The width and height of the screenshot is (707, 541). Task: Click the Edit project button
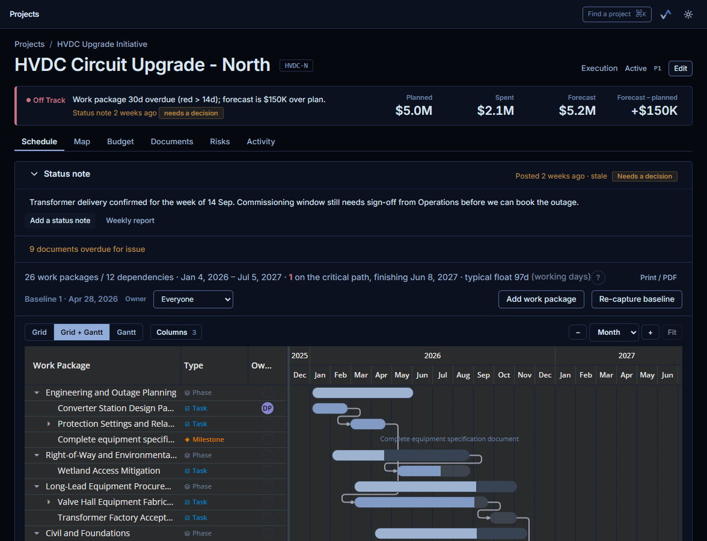(x=681, y=69)
